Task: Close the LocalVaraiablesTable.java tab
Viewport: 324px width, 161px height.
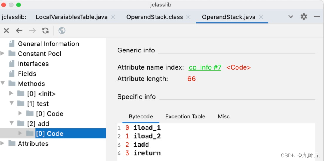Action: [113, 17]
